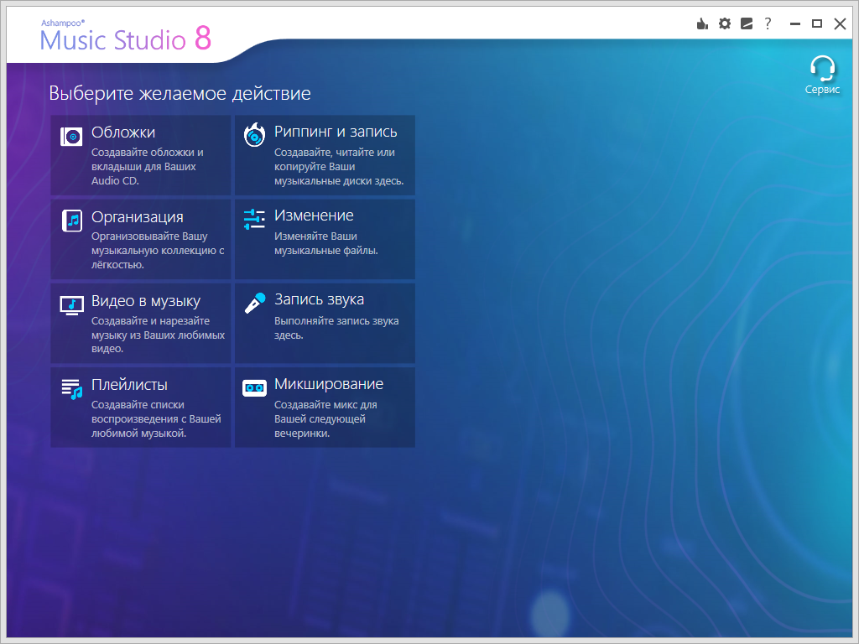
Task: Click the Микширование tile description text
Action: 325,418
